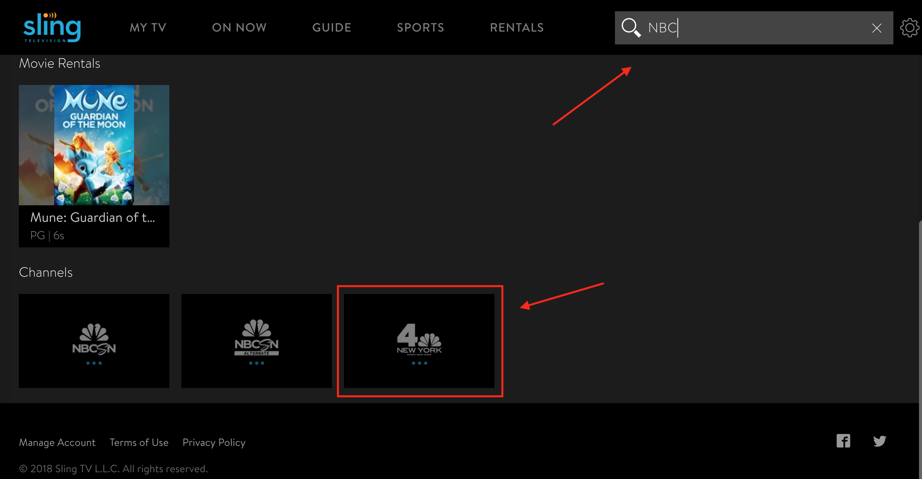
Task: Click the Movie Rentals section heading
Action: pyautogui.click(x=59, y=63)
